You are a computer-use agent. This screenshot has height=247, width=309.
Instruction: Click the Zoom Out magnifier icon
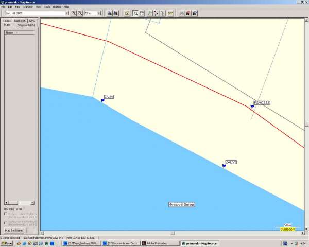pos(80,13)
